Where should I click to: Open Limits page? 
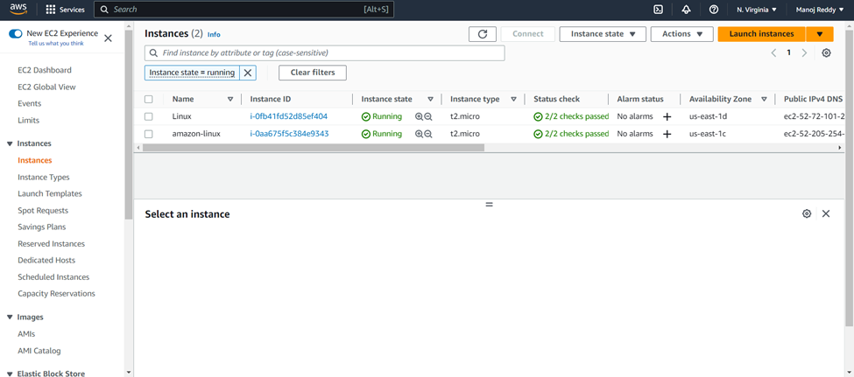[28, 120]
